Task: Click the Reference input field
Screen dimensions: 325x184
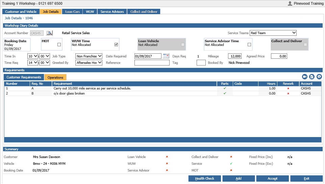Action: [152, 62]
